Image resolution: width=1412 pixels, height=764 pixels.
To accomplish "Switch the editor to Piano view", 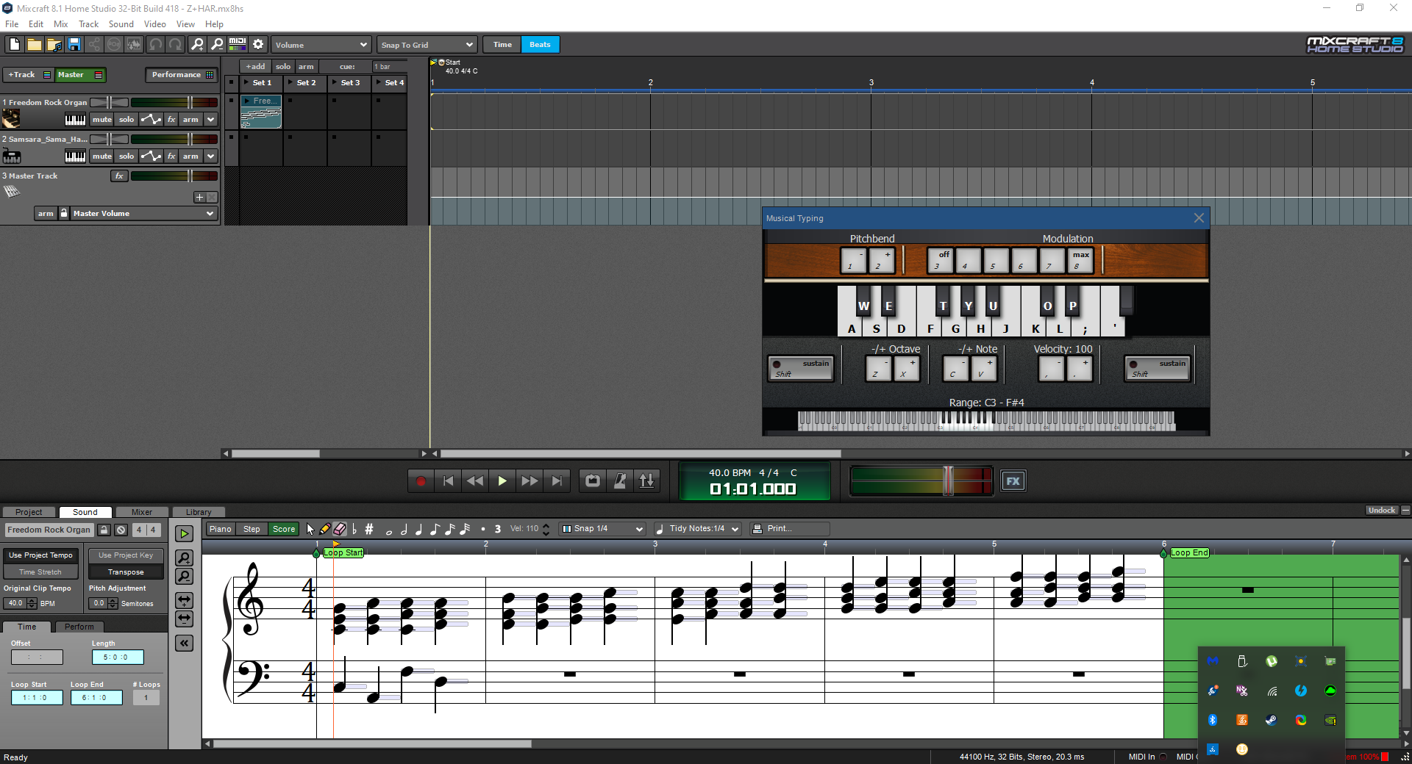I will [220, 529].
